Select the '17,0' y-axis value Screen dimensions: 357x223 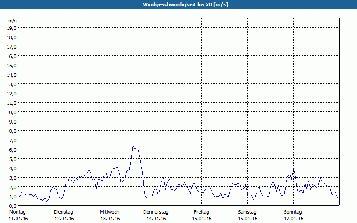(12, 47)
